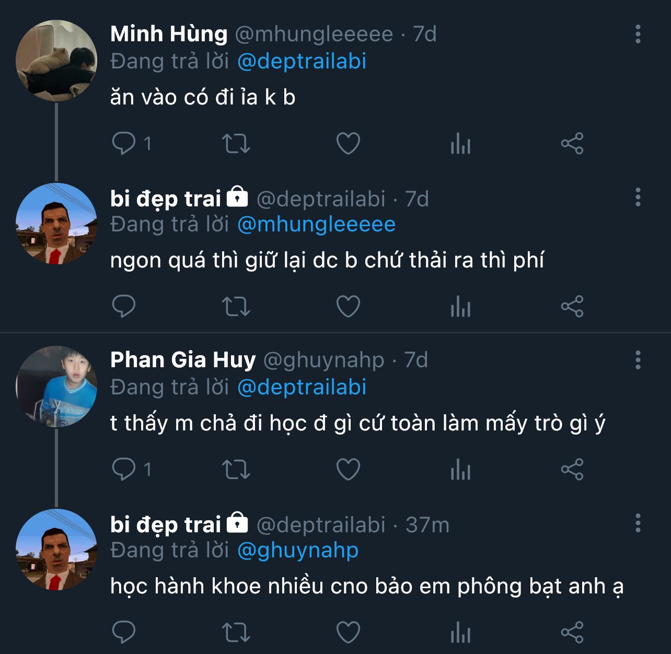
Task: Reply to the 'học hành khoe nhiều' tweet
Action: point(124,632)
